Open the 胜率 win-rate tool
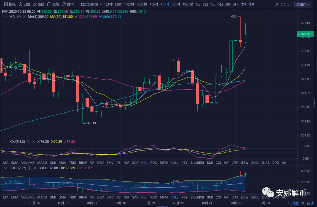Viewport: 317px width, 207px height. [68, 4]
